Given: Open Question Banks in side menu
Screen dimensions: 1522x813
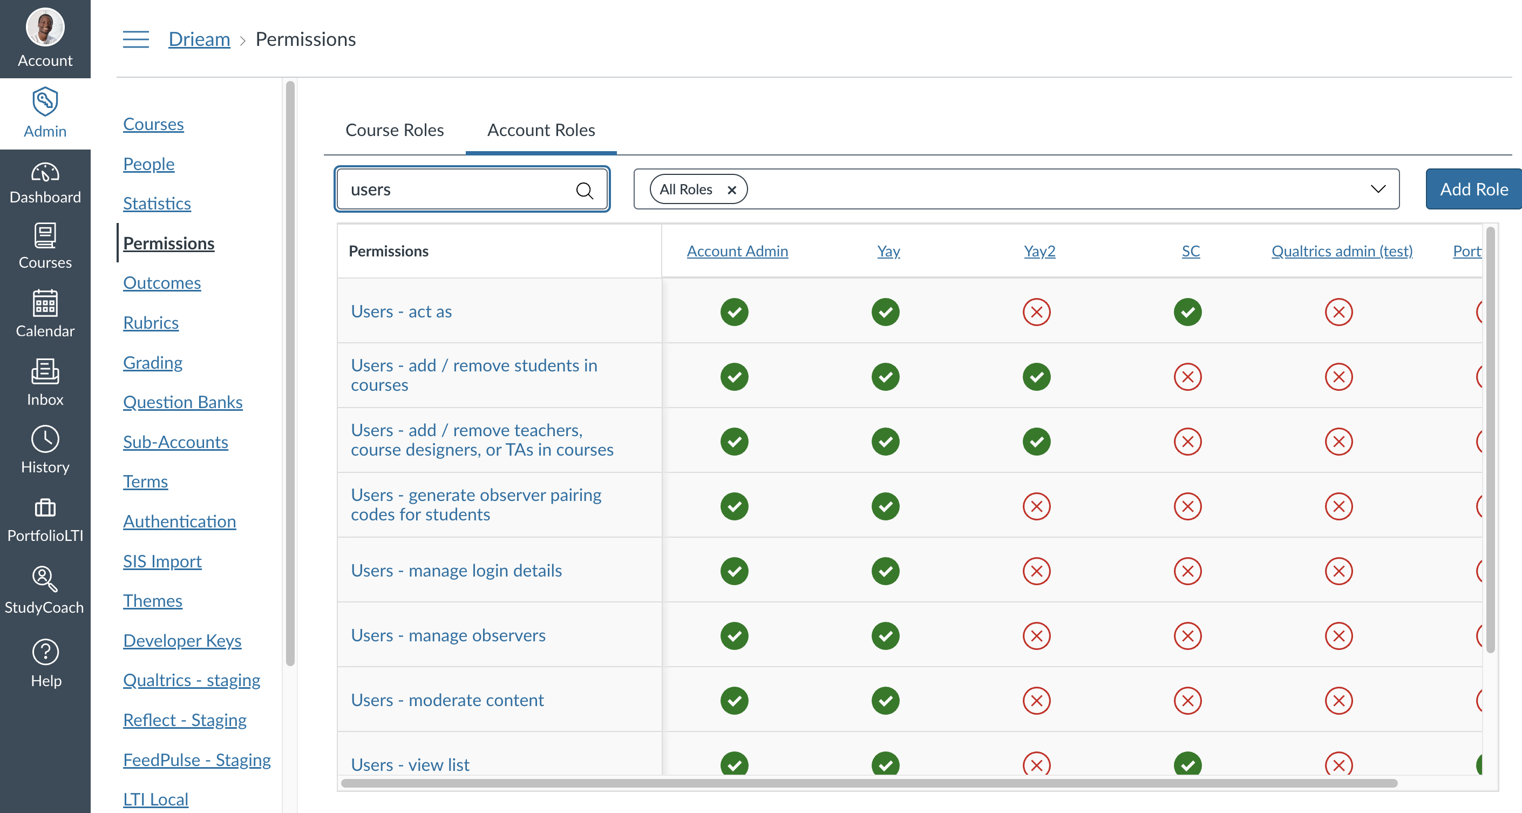Looking at the screenshot, I should coord(182,402).
